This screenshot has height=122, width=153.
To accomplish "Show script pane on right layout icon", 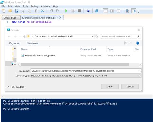I will pyautogui.click(x=112, y=11).
